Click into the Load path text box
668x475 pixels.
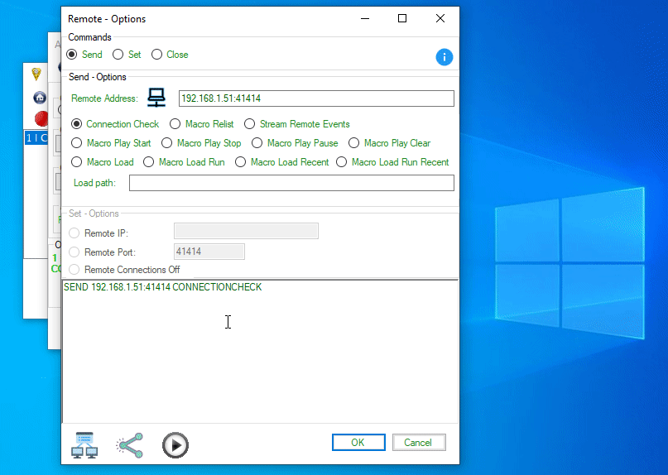291,183
